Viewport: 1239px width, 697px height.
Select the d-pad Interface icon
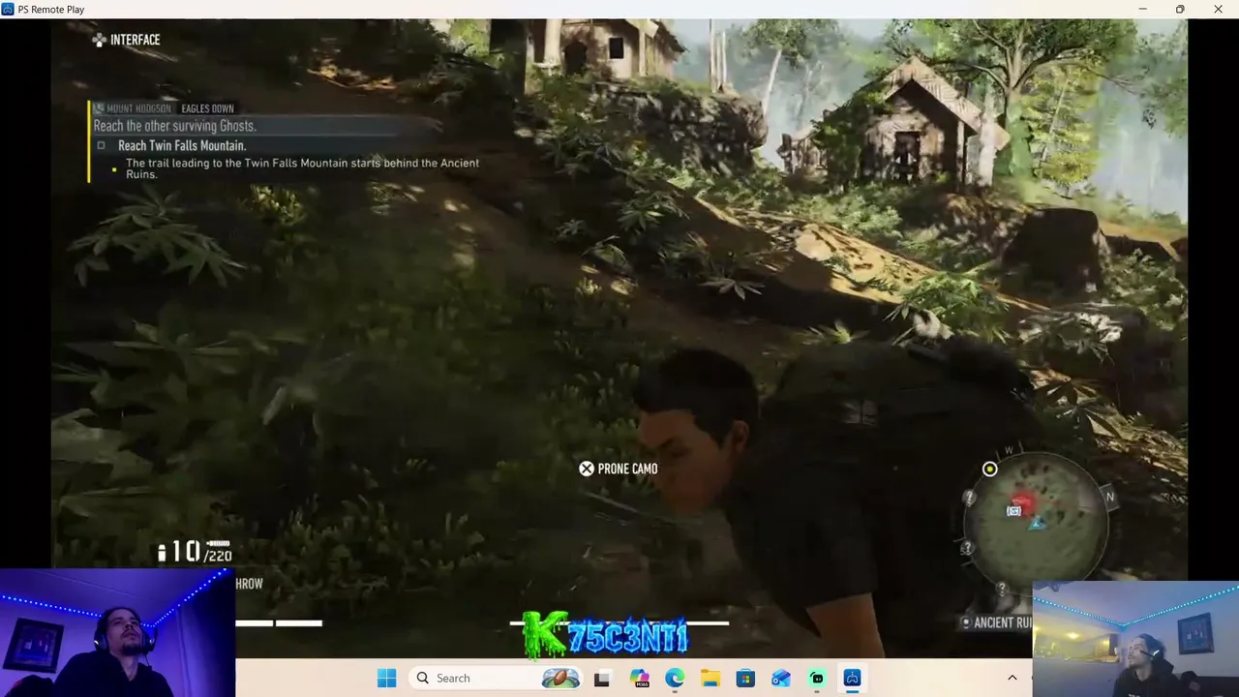click(x=99, y=40)
